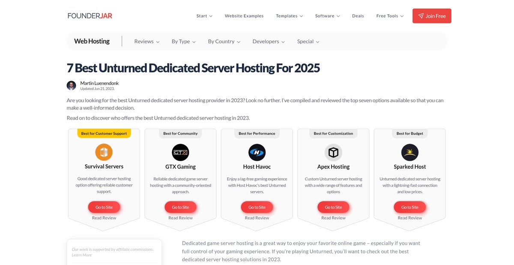Read Review of Sparked Host
Viewport: 514px width, 265px height.
click(x=410, y=218)
